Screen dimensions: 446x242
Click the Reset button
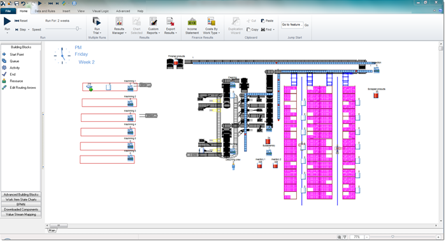pos(21,21)
